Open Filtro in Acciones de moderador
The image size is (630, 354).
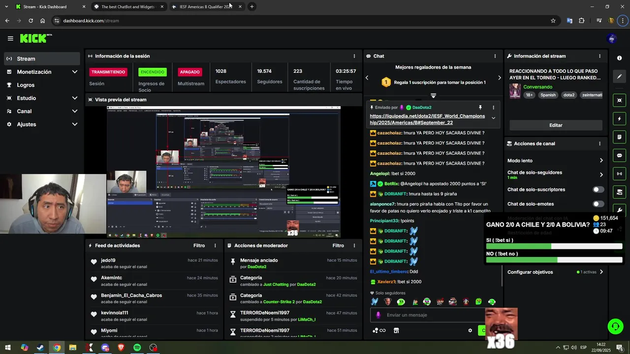338,245
